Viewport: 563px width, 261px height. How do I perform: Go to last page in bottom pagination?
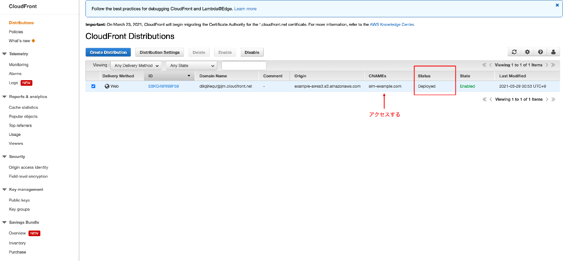pos(553,99)
